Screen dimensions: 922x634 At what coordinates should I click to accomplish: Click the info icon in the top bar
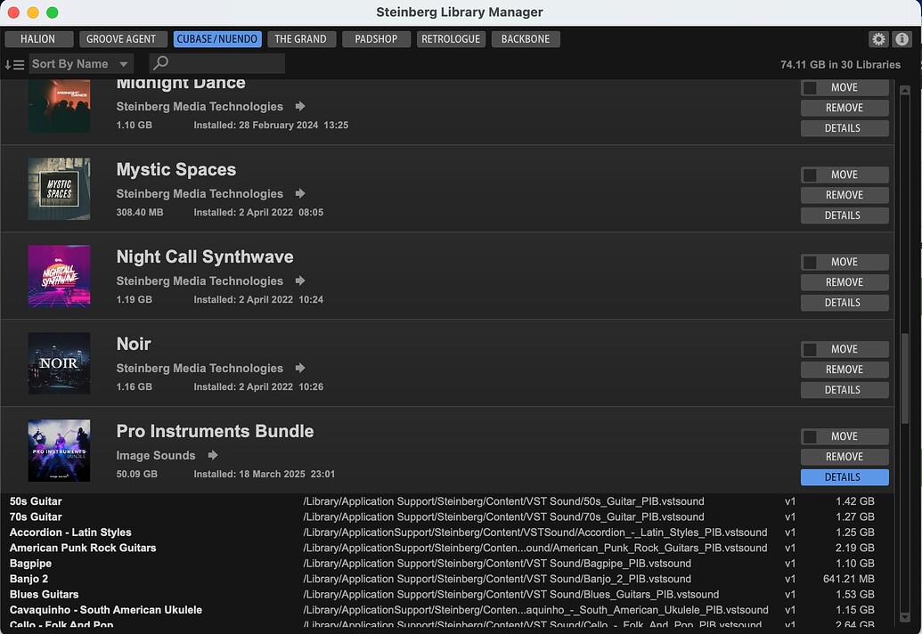tap(902, 39)
